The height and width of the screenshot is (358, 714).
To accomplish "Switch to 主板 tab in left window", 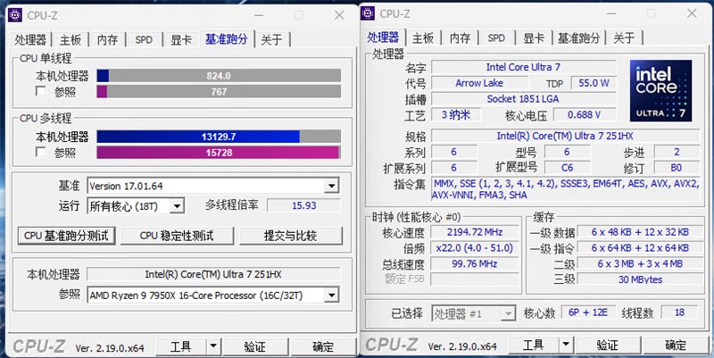I will 70,39.
